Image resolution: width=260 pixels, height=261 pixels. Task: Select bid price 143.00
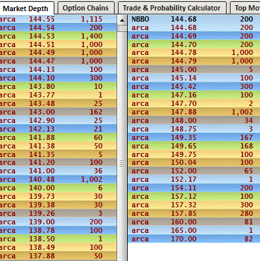pos(42,112)
